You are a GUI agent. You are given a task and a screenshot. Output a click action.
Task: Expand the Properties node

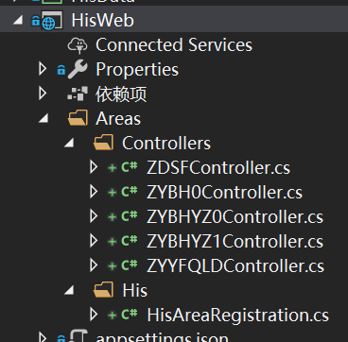[43, 69]
